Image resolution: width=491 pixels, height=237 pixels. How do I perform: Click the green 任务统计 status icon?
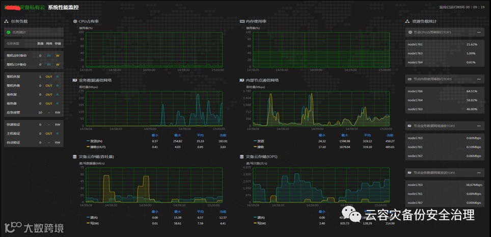9,32
